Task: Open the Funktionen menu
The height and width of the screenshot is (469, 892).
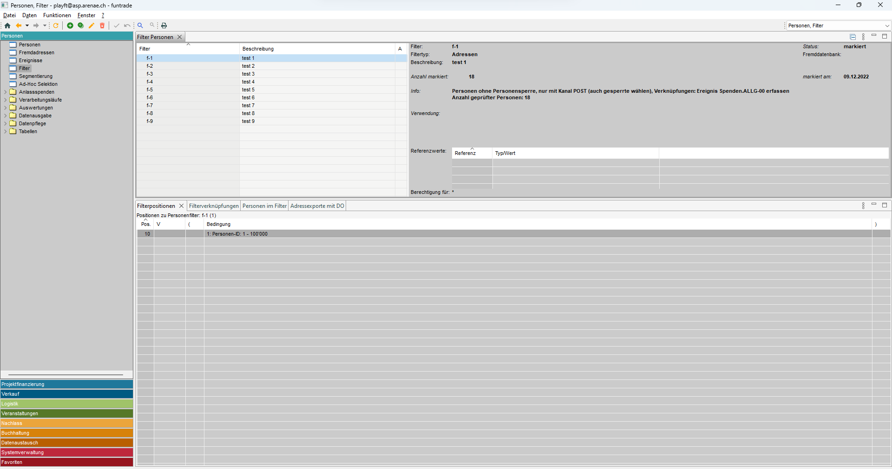Action: pos(57,15)
